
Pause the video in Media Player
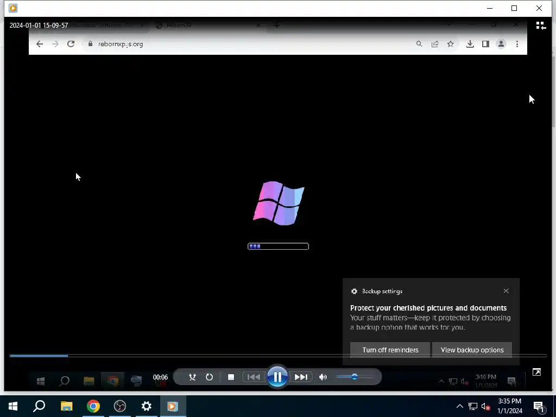[277, 377]
